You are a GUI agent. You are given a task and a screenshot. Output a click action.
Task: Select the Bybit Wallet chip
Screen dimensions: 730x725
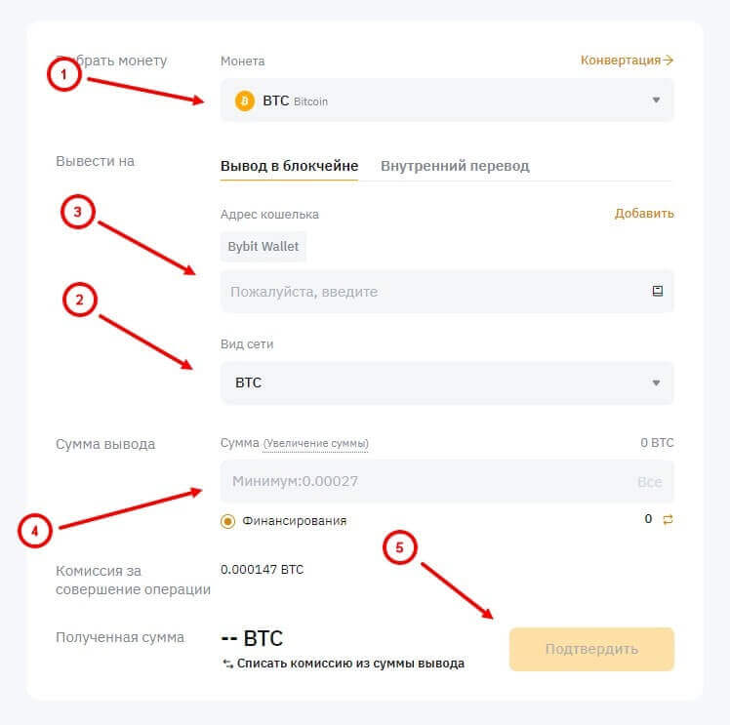pyautogui.click(x=264, y=247)
